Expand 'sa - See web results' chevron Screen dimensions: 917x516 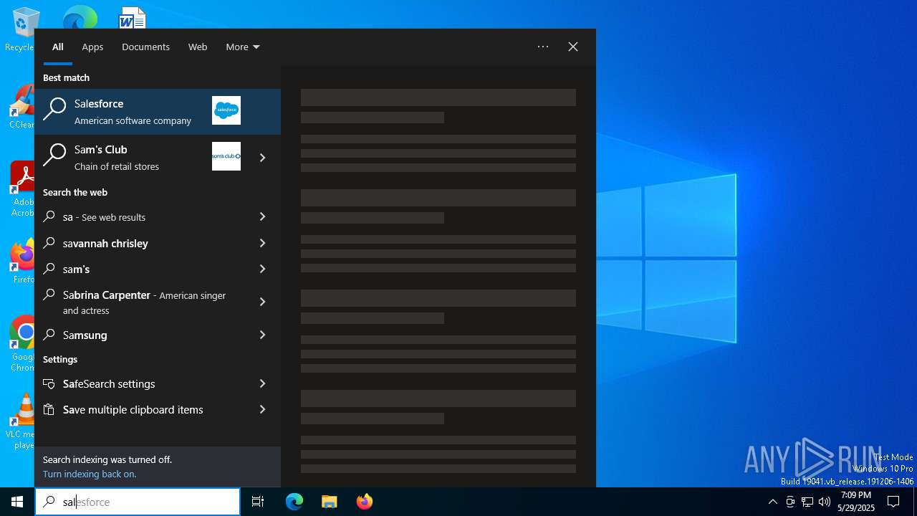[x=262, y=216]
